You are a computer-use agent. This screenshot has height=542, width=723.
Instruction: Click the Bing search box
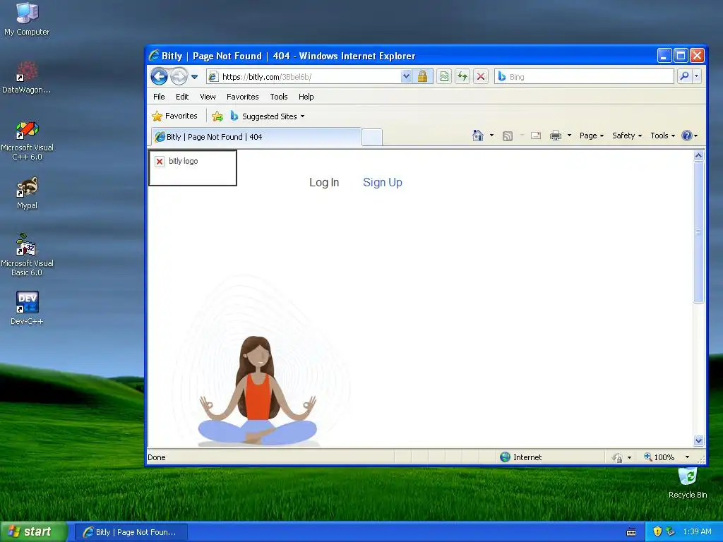[x=584, y=77]
